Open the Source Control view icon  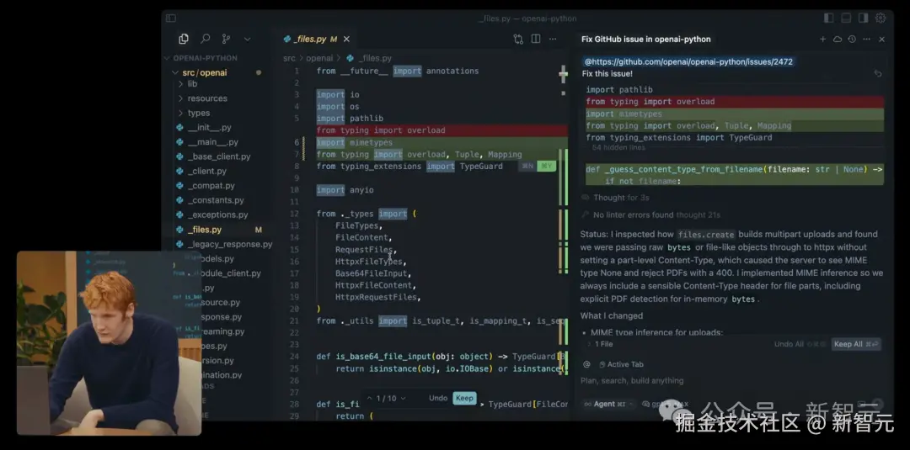[x=226, y=39]
